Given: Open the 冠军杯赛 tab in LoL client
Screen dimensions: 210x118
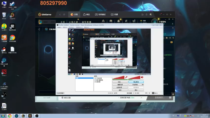Looking at the screenshot, I should pos(87,22).
